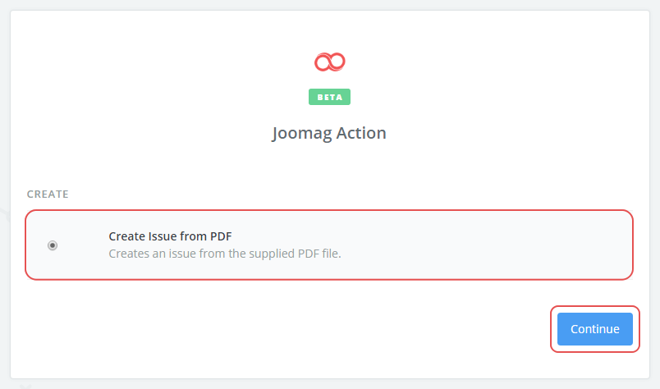Click the CREATE section label

click(x=48, y=194)
